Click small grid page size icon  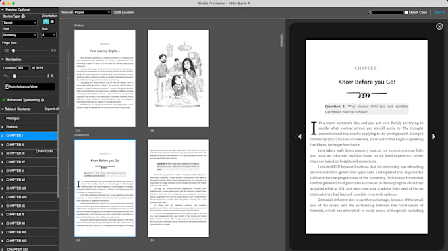click(6, 51)
